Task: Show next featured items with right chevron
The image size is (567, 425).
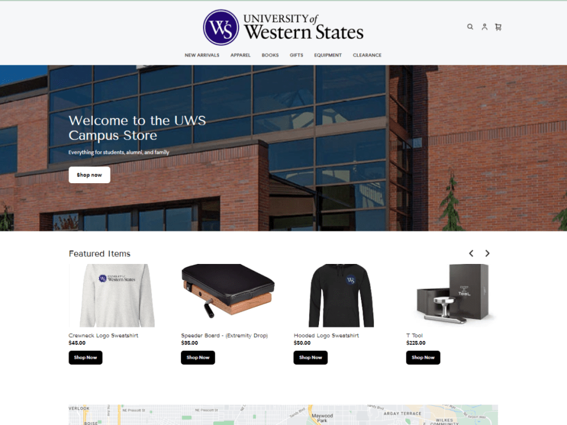Action: pos(487,253)
